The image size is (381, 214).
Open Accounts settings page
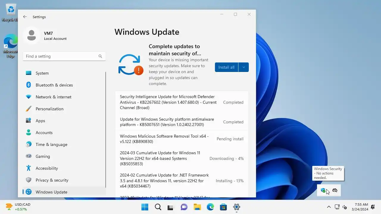pos(64,133)
